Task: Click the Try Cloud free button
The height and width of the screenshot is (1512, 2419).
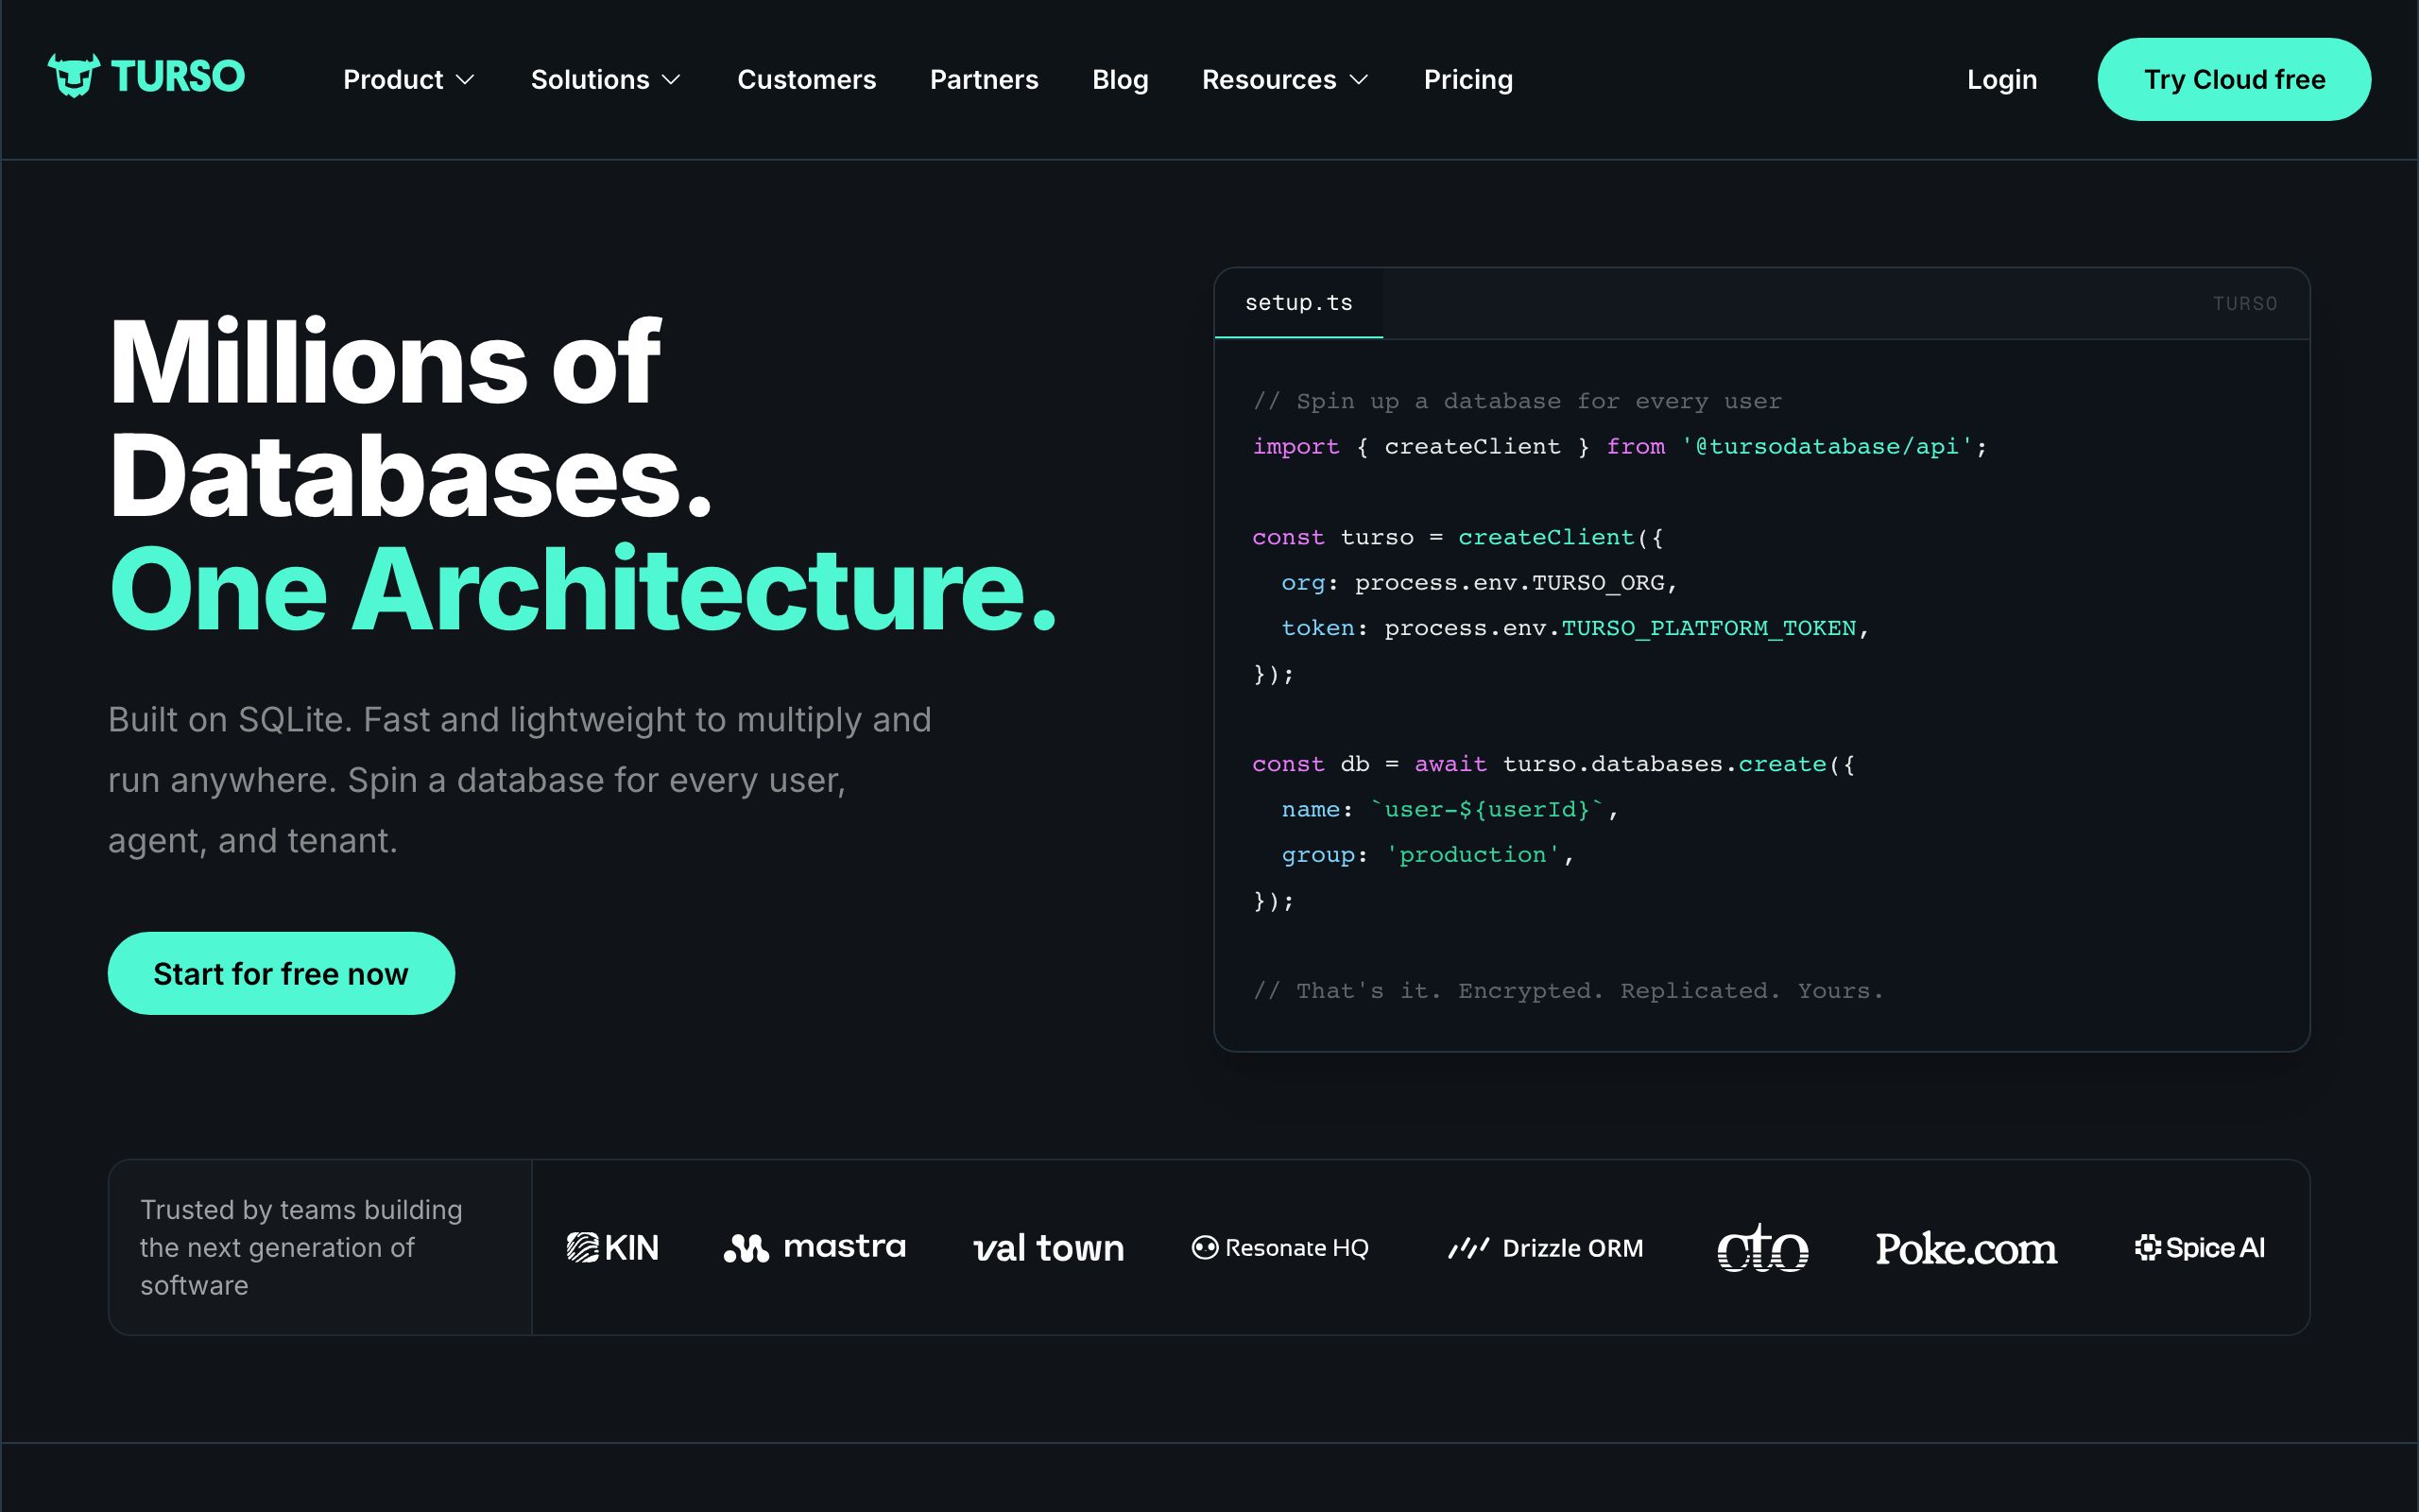Action: (x=2233, y=79)
